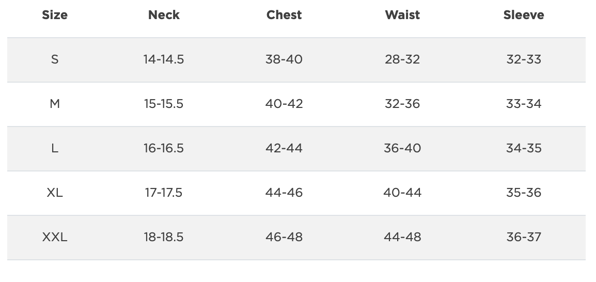Click the Sleeve column header
The image size is (596, 282).
(x=524, y=15)
